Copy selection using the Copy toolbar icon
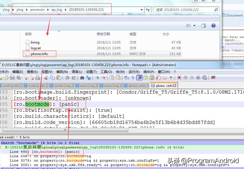Viewport: 244px width, 169px height. tap(53, 77)
